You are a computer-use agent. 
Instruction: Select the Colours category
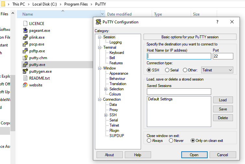[x=115, y=94]
